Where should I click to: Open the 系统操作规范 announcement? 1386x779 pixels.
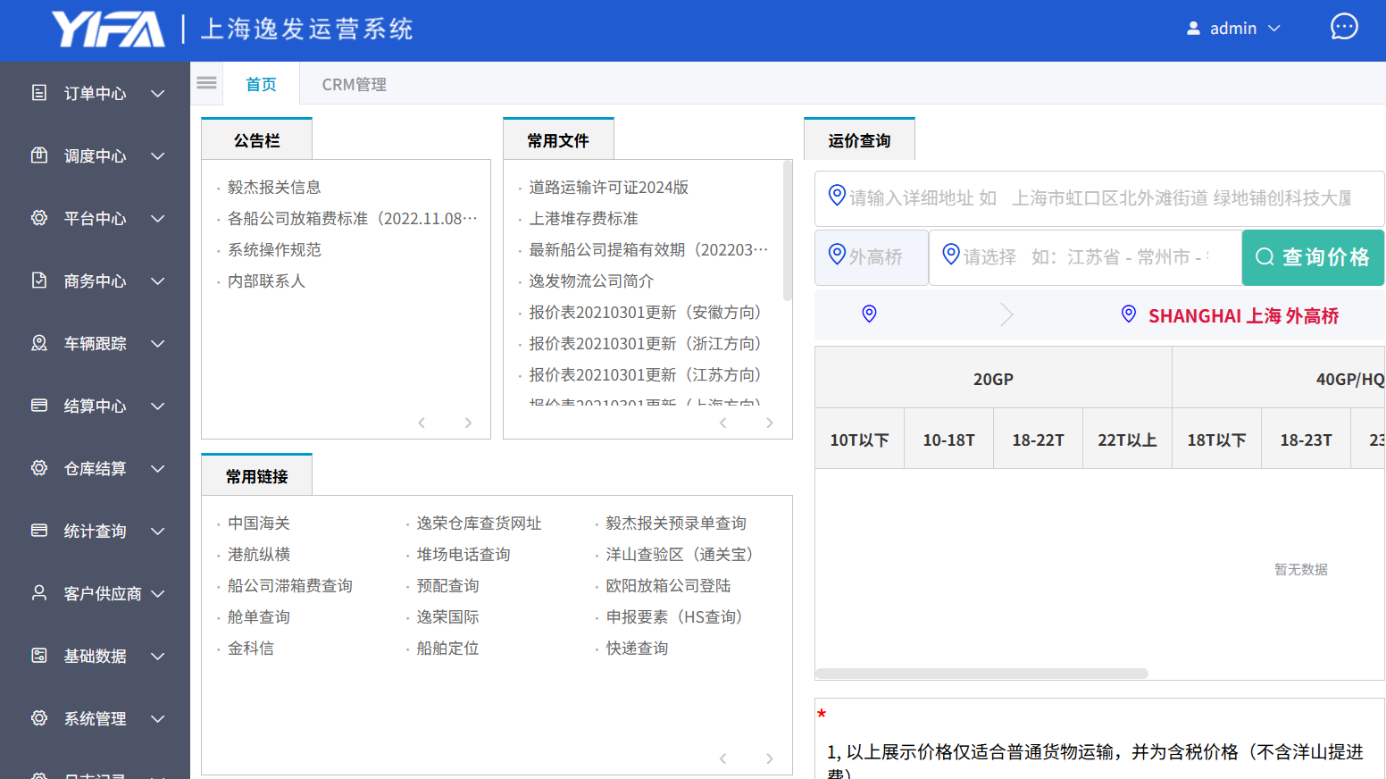click(274, 249)
